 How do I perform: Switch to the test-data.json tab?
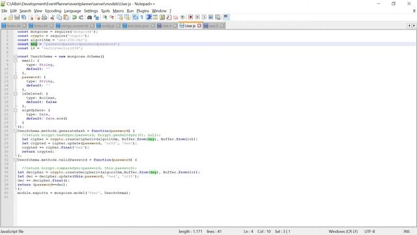pos(138,26)
